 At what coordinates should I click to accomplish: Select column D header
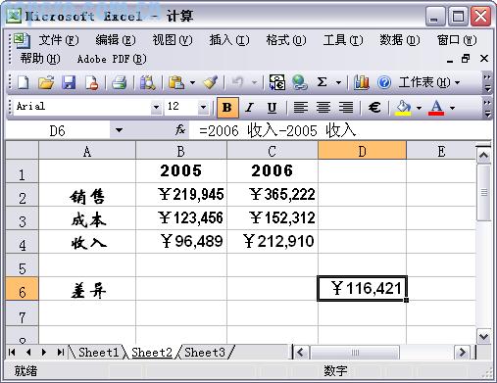(x=362, y=151)
